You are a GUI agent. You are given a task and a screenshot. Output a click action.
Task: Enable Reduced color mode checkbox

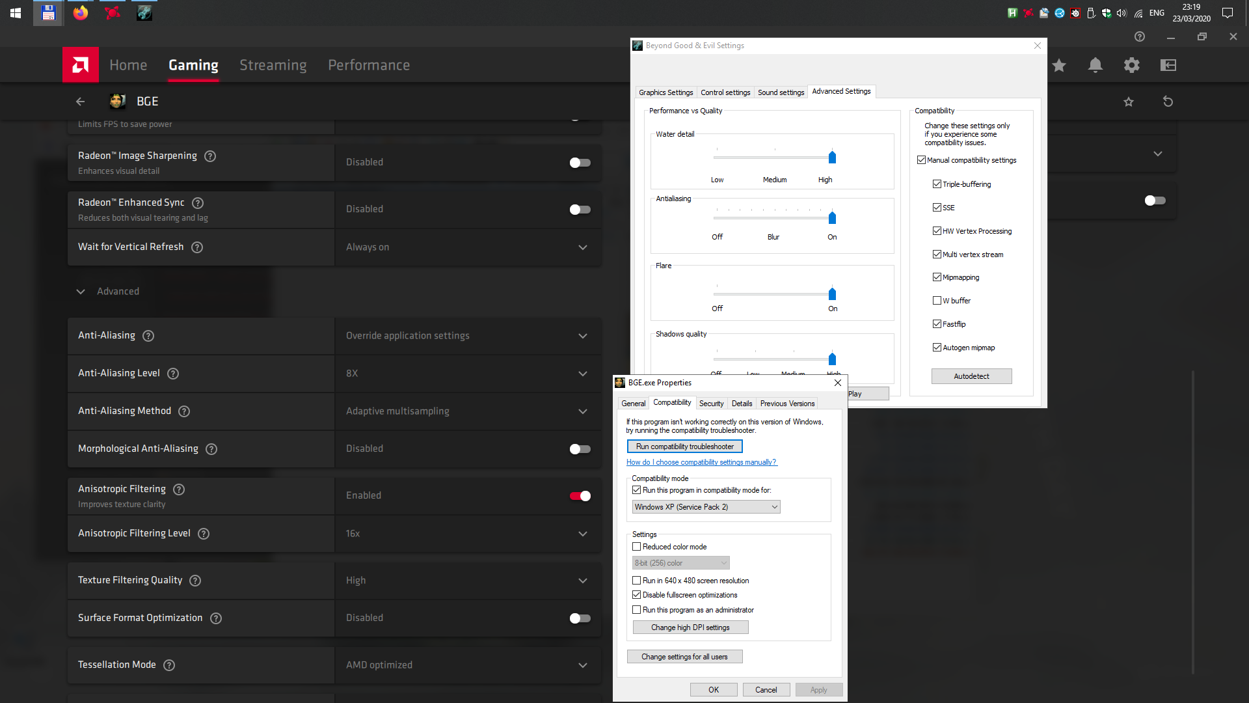coord(637,547)
